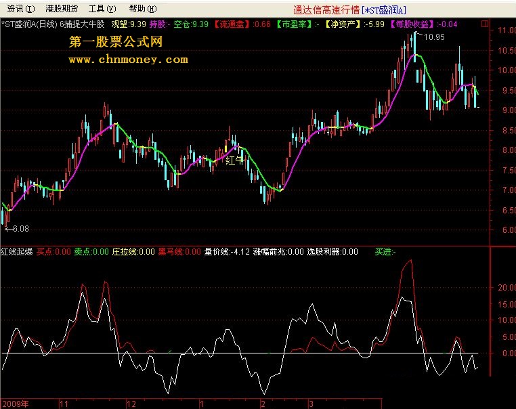Select the 6捕捉大牛股 indicator name
This screenshot has width=516, height=409.
82,24
